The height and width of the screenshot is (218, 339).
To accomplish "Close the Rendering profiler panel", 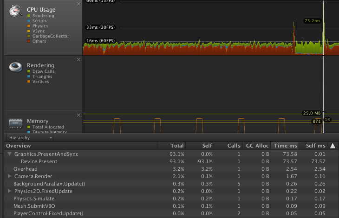I will pyautogui.click(x=78, y=59).
